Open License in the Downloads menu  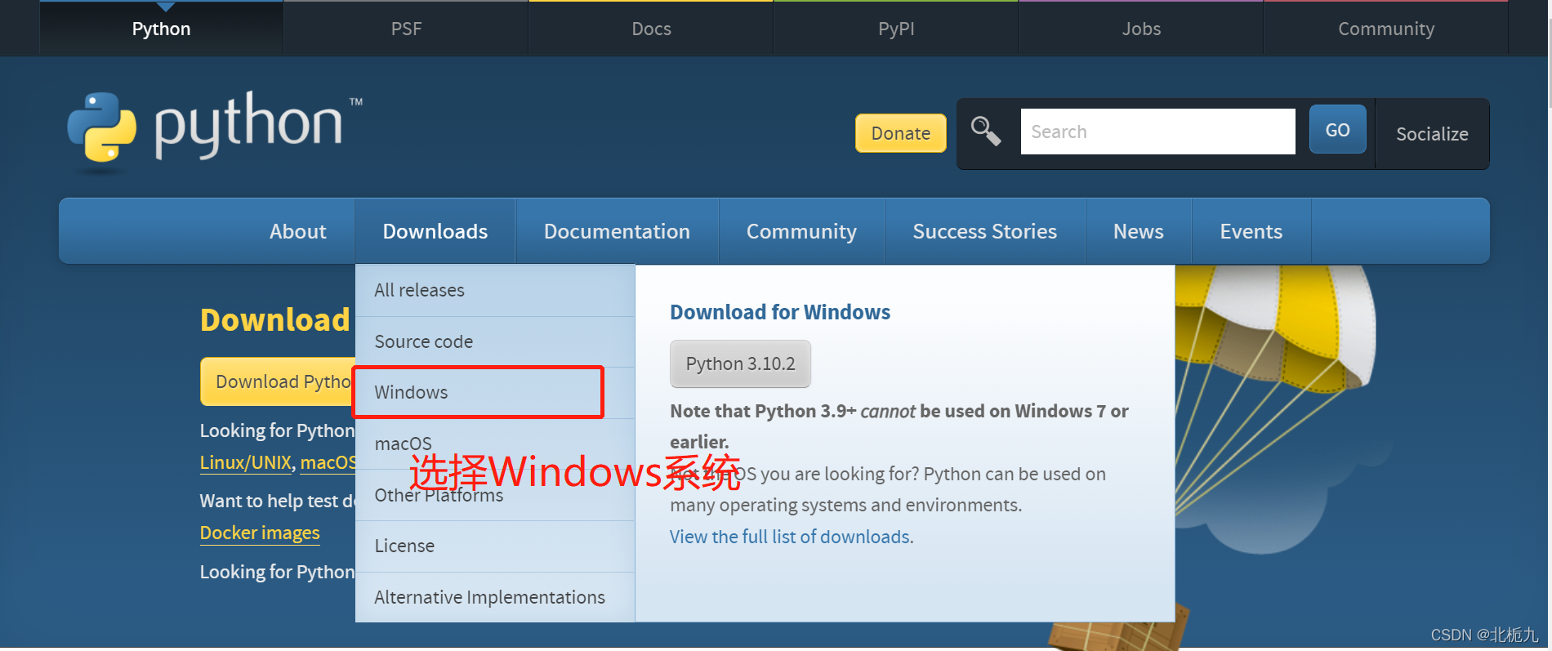495,546
